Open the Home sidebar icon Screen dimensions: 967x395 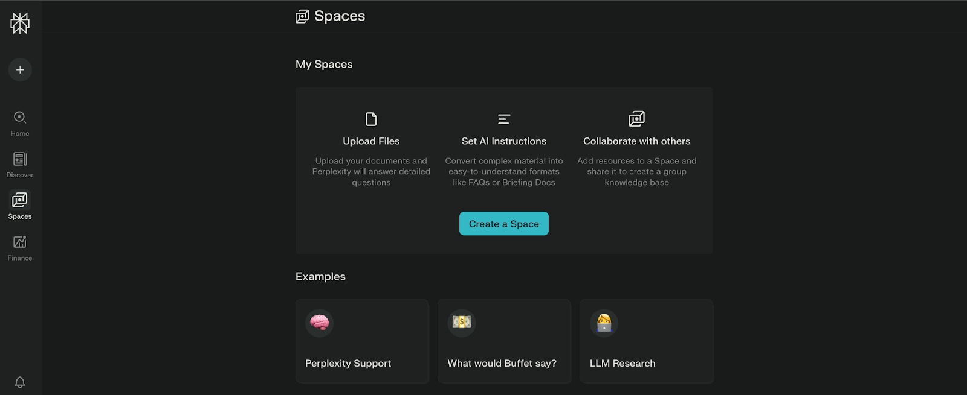click(20, 118)
